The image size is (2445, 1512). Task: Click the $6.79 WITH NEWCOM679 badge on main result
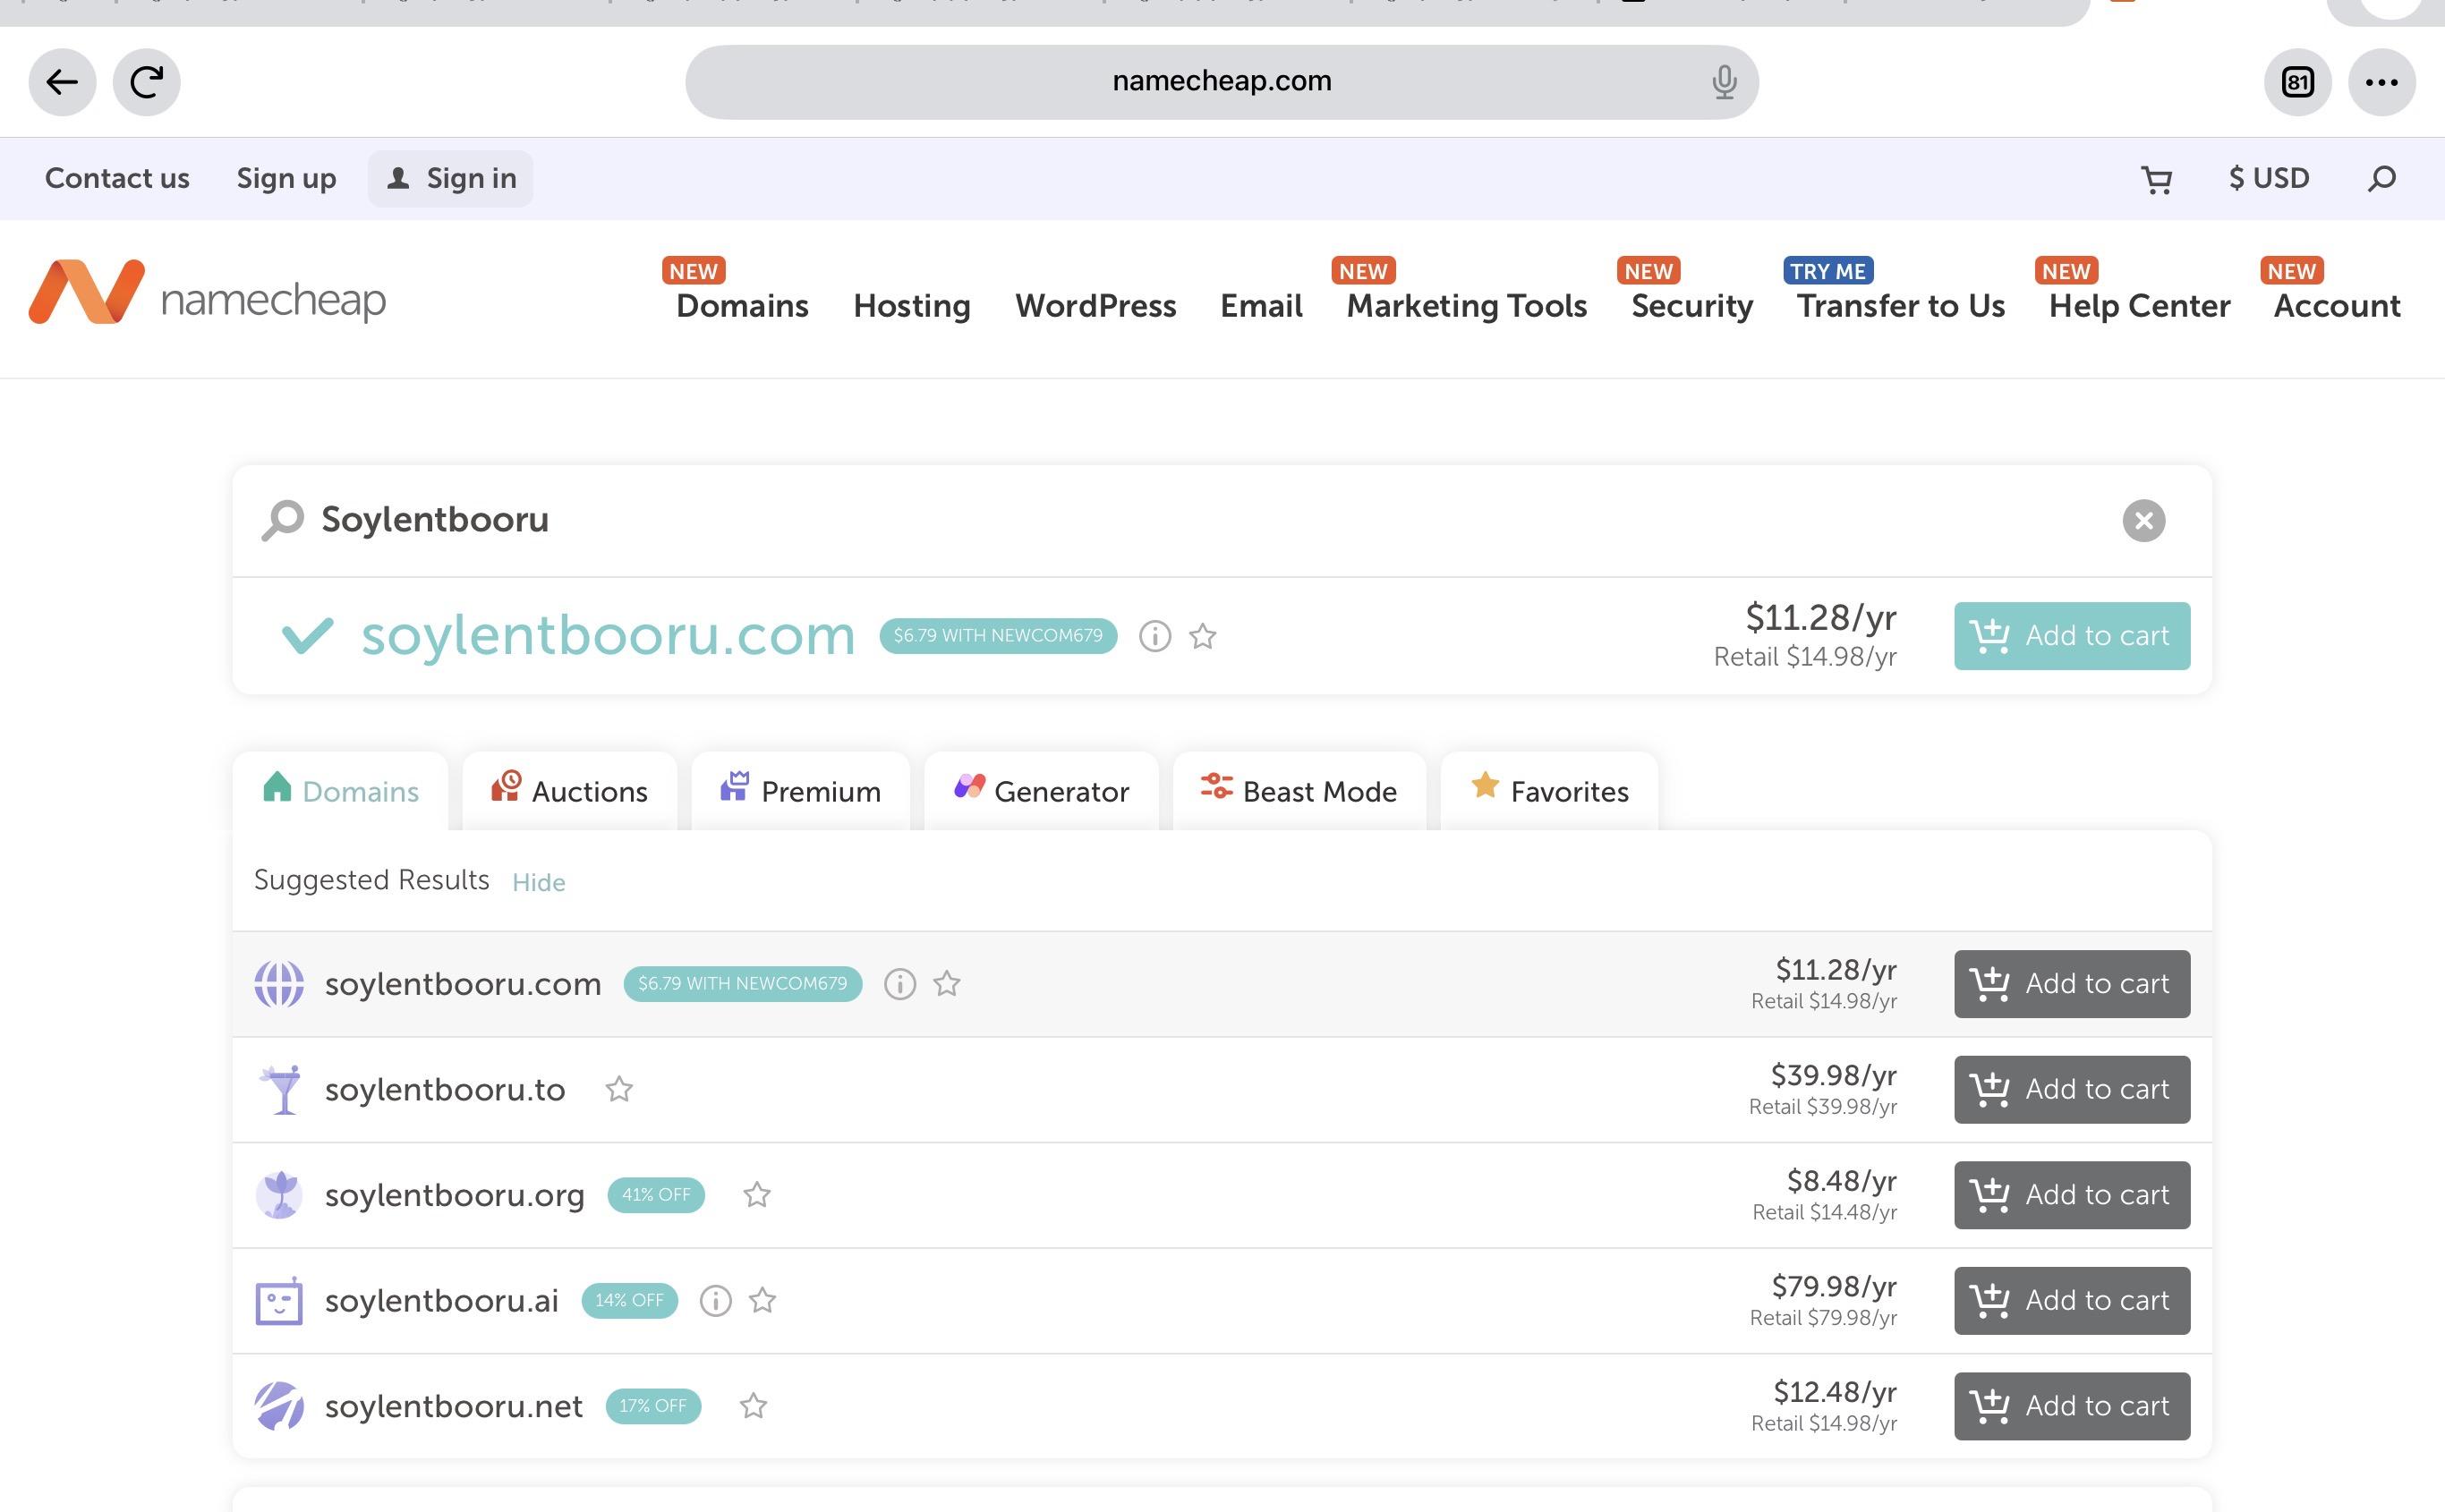tap(998, 636)
